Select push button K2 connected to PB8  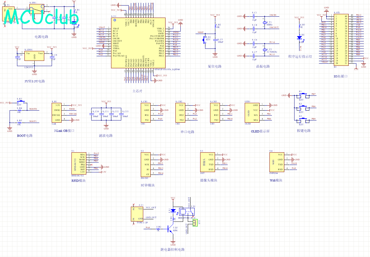(x=303, y=108)
